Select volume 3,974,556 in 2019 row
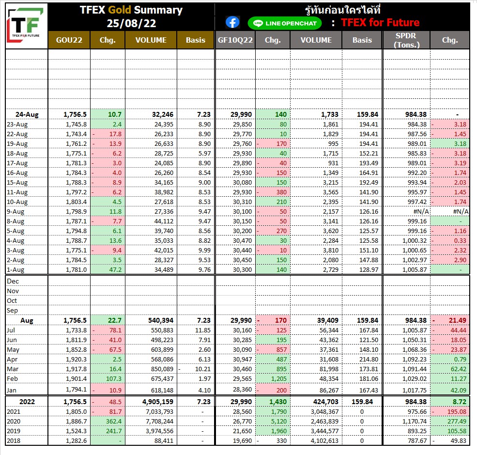Screen dimensions: 477x455 pyautogui.click(x=159, y=431)
